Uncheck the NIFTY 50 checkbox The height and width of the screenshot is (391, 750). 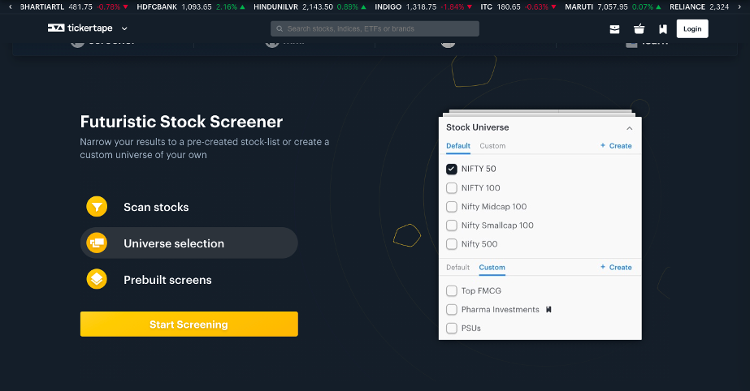click(x=452, y=170)
